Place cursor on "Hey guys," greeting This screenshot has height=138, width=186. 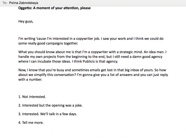pyautogui.click(x=26, y=22)
